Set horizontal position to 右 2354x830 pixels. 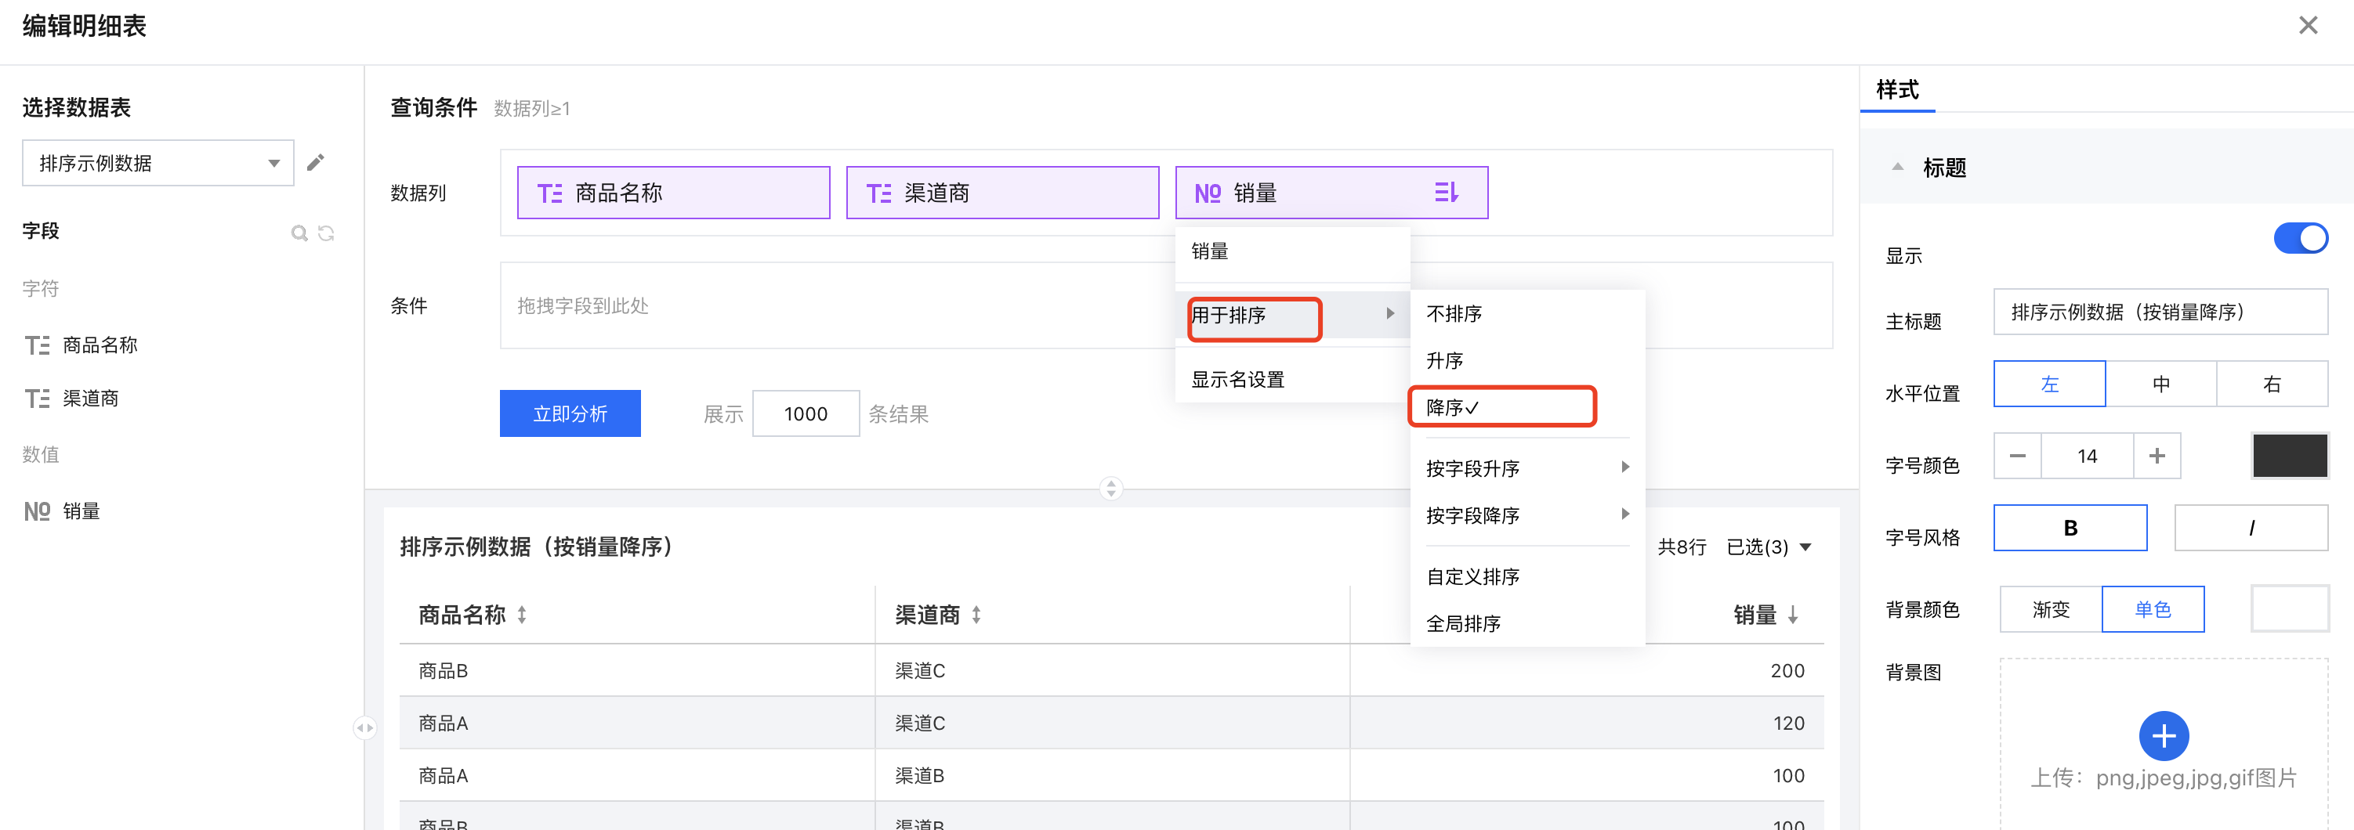pyautogui.click(x=2272, y=384)
